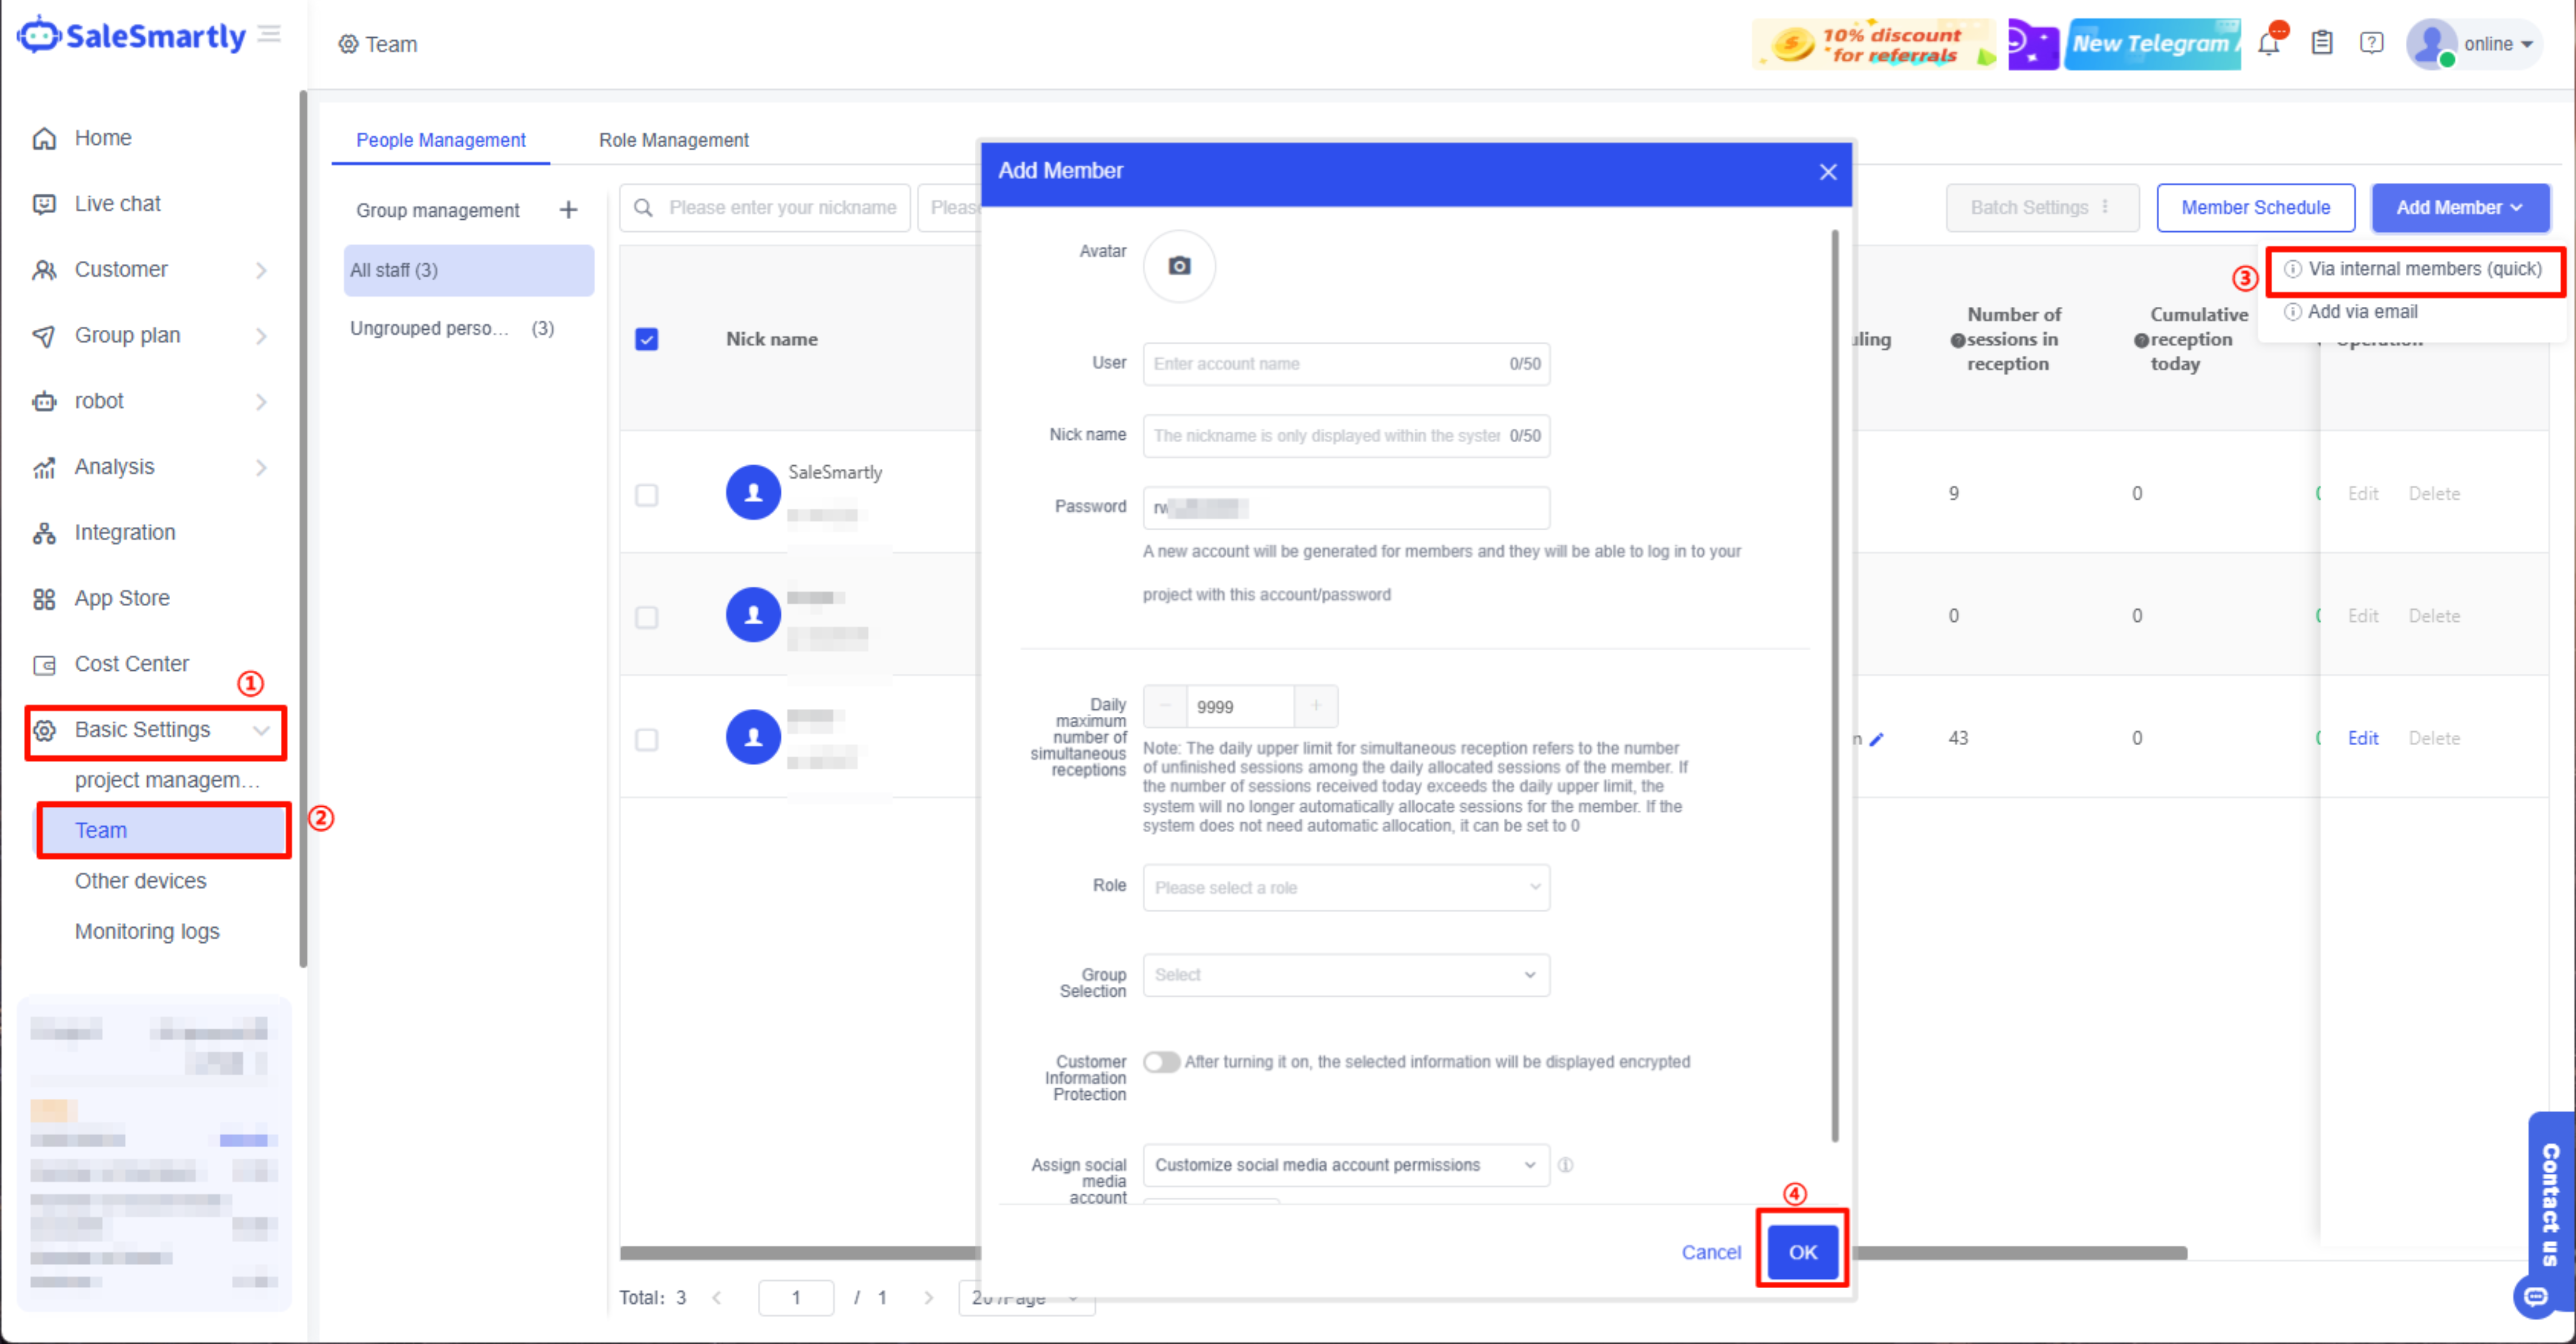This screenshot has height=1344, width=2576.
Task: Click the plus icon beside Group management
Action: (568, 210)
